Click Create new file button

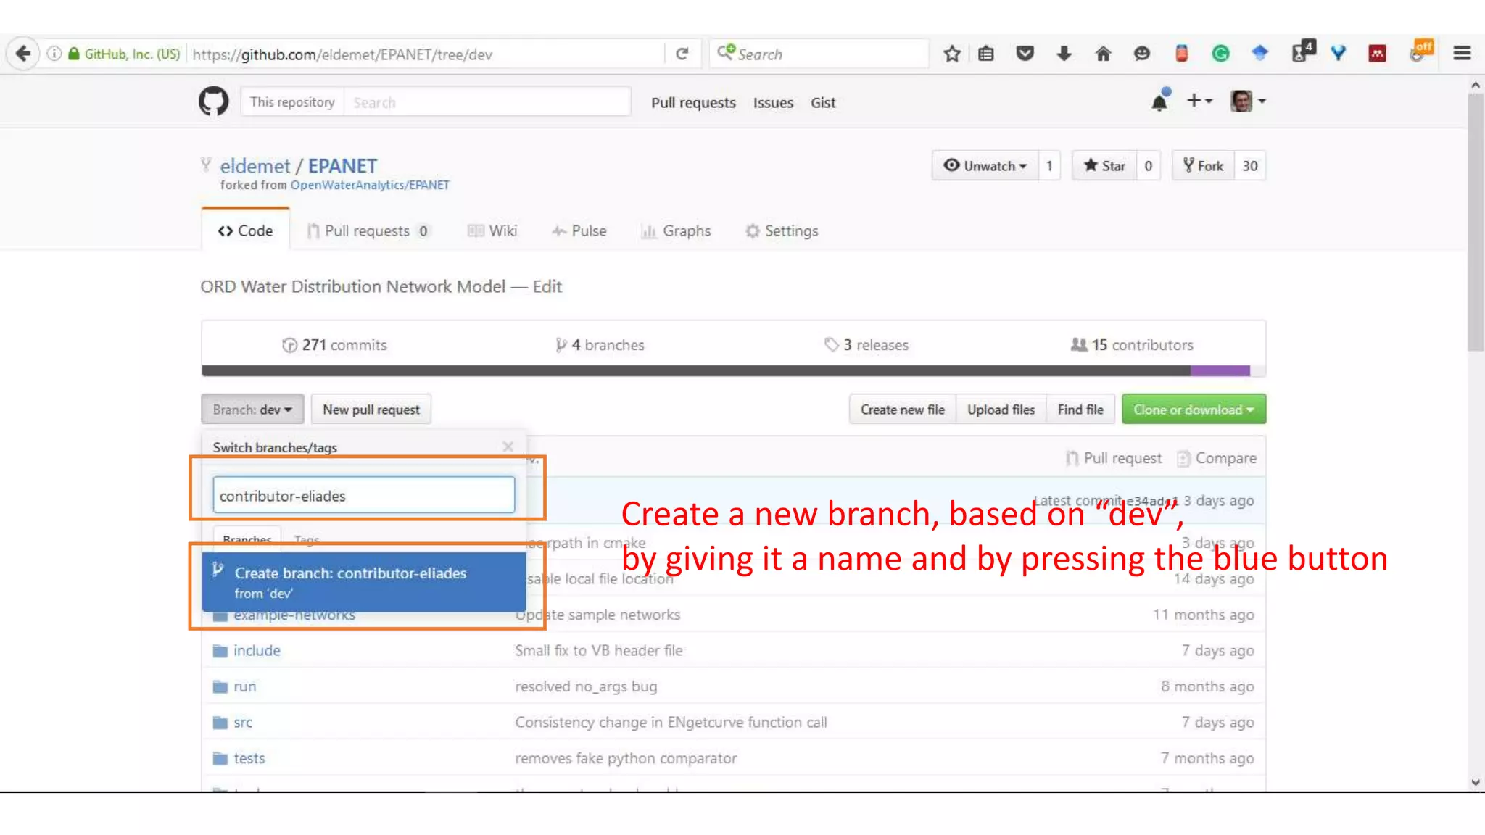pos(903,410)
